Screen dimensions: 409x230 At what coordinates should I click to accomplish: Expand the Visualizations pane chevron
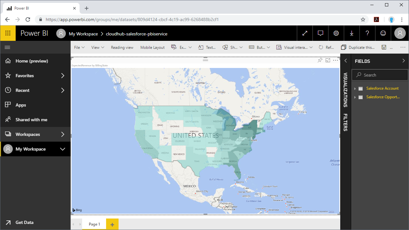point(345,61)
